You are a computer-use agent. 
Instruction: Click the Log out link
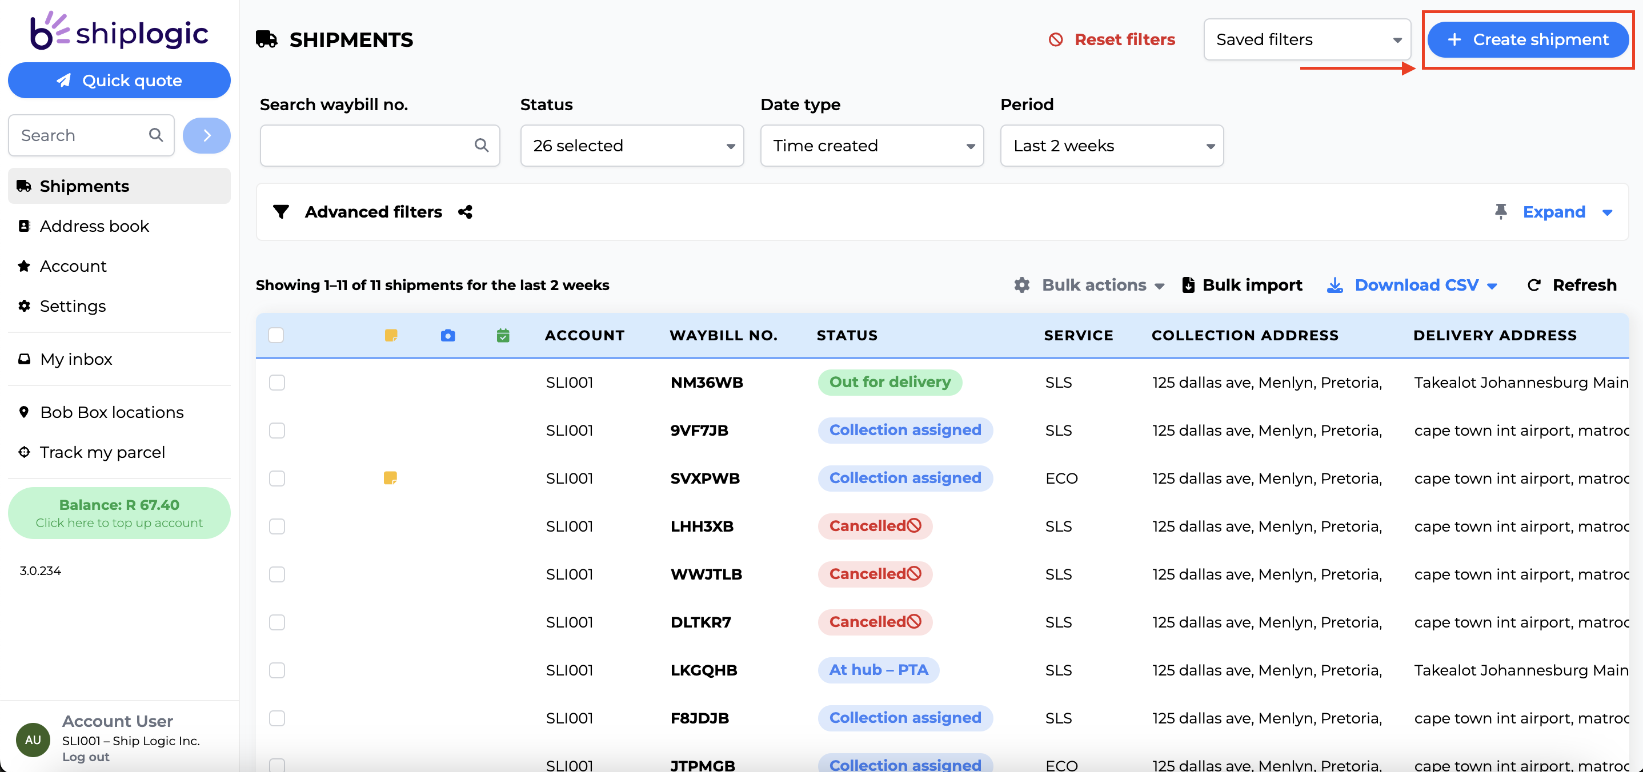(86, 757)
